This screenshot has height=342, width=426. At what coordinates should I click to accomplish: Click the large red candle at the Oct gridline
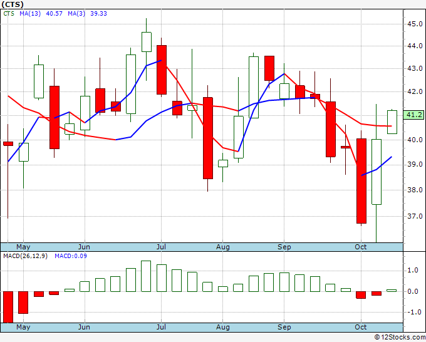click(361, 181)
